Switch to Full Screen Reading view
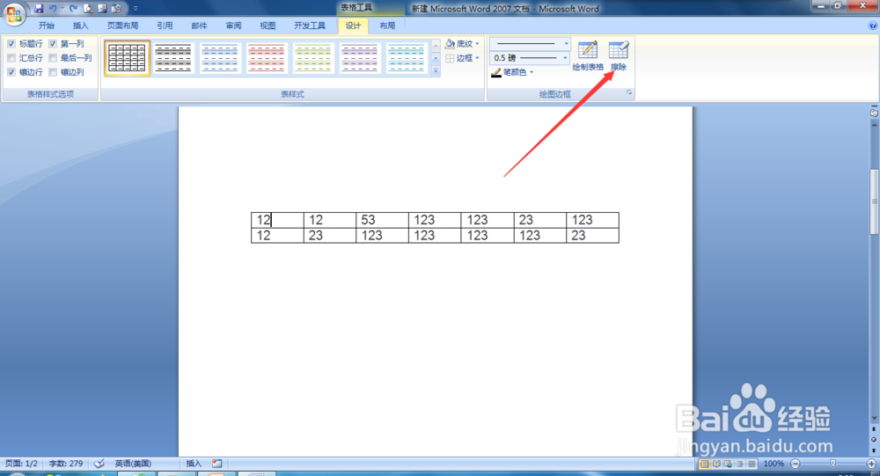The height and width of the screenshot is (476, 880). pyautogui.click(x=716, y=464)
